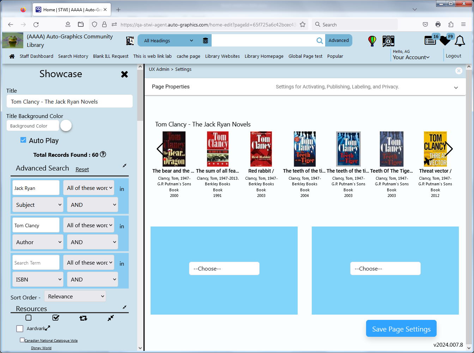Click the invert selection retweet icon
This screenshot has width=474, height=353.
point(83,318)
